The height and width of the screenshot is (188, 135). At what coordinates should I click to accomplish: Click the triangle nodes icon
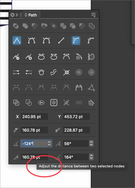91,88
